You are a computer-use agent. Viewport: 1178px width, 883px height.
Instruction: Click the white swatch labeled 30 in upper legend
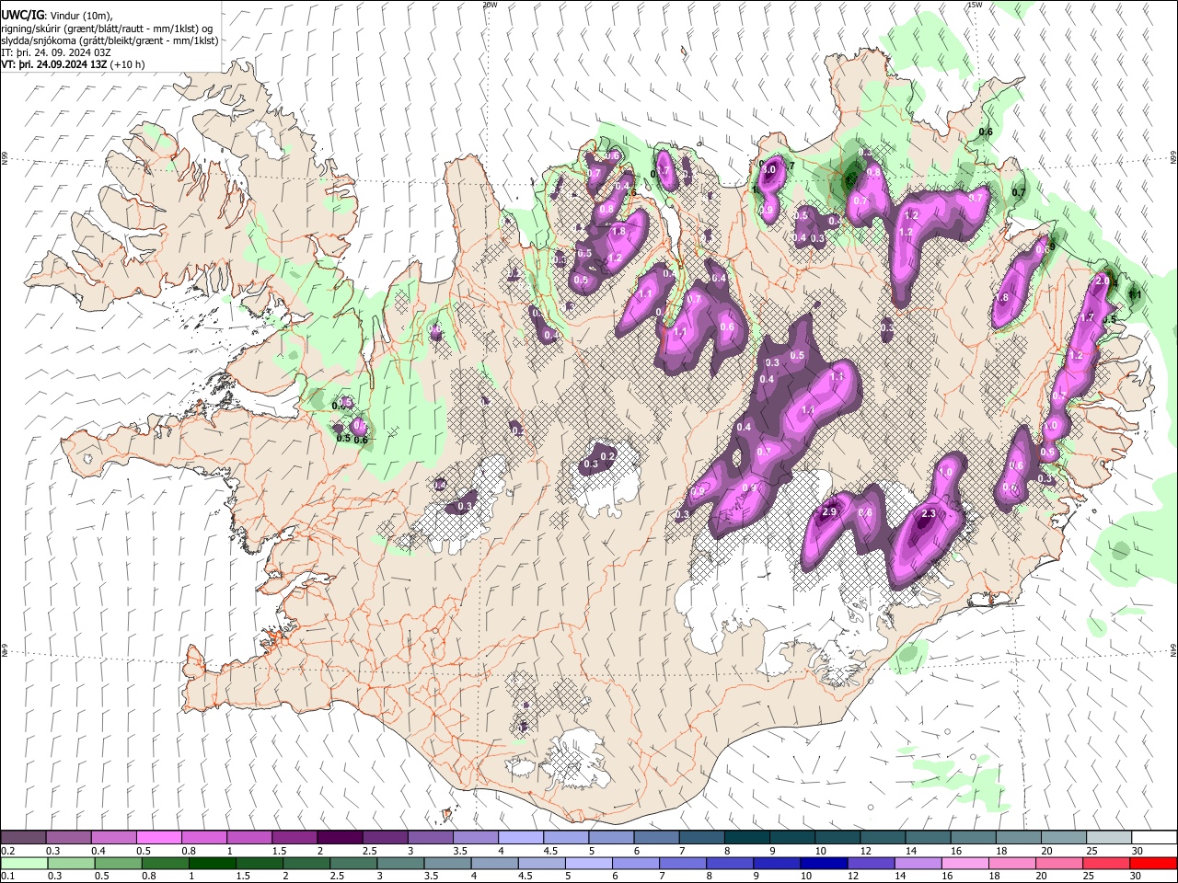pos(1152,838)
